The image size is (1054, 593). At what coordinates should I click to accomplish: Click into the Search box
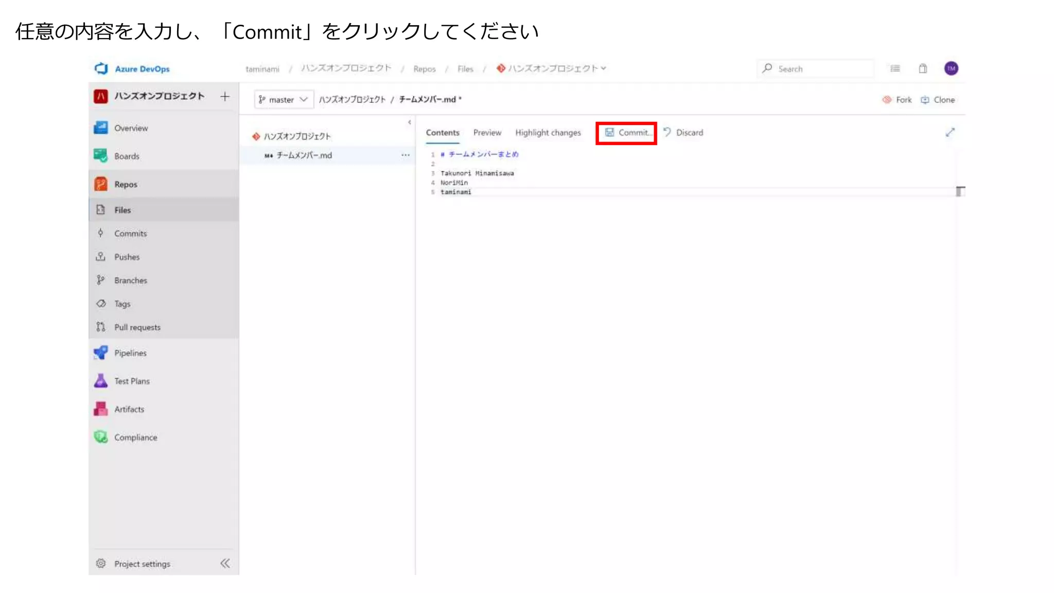click(x=816, y=68)
